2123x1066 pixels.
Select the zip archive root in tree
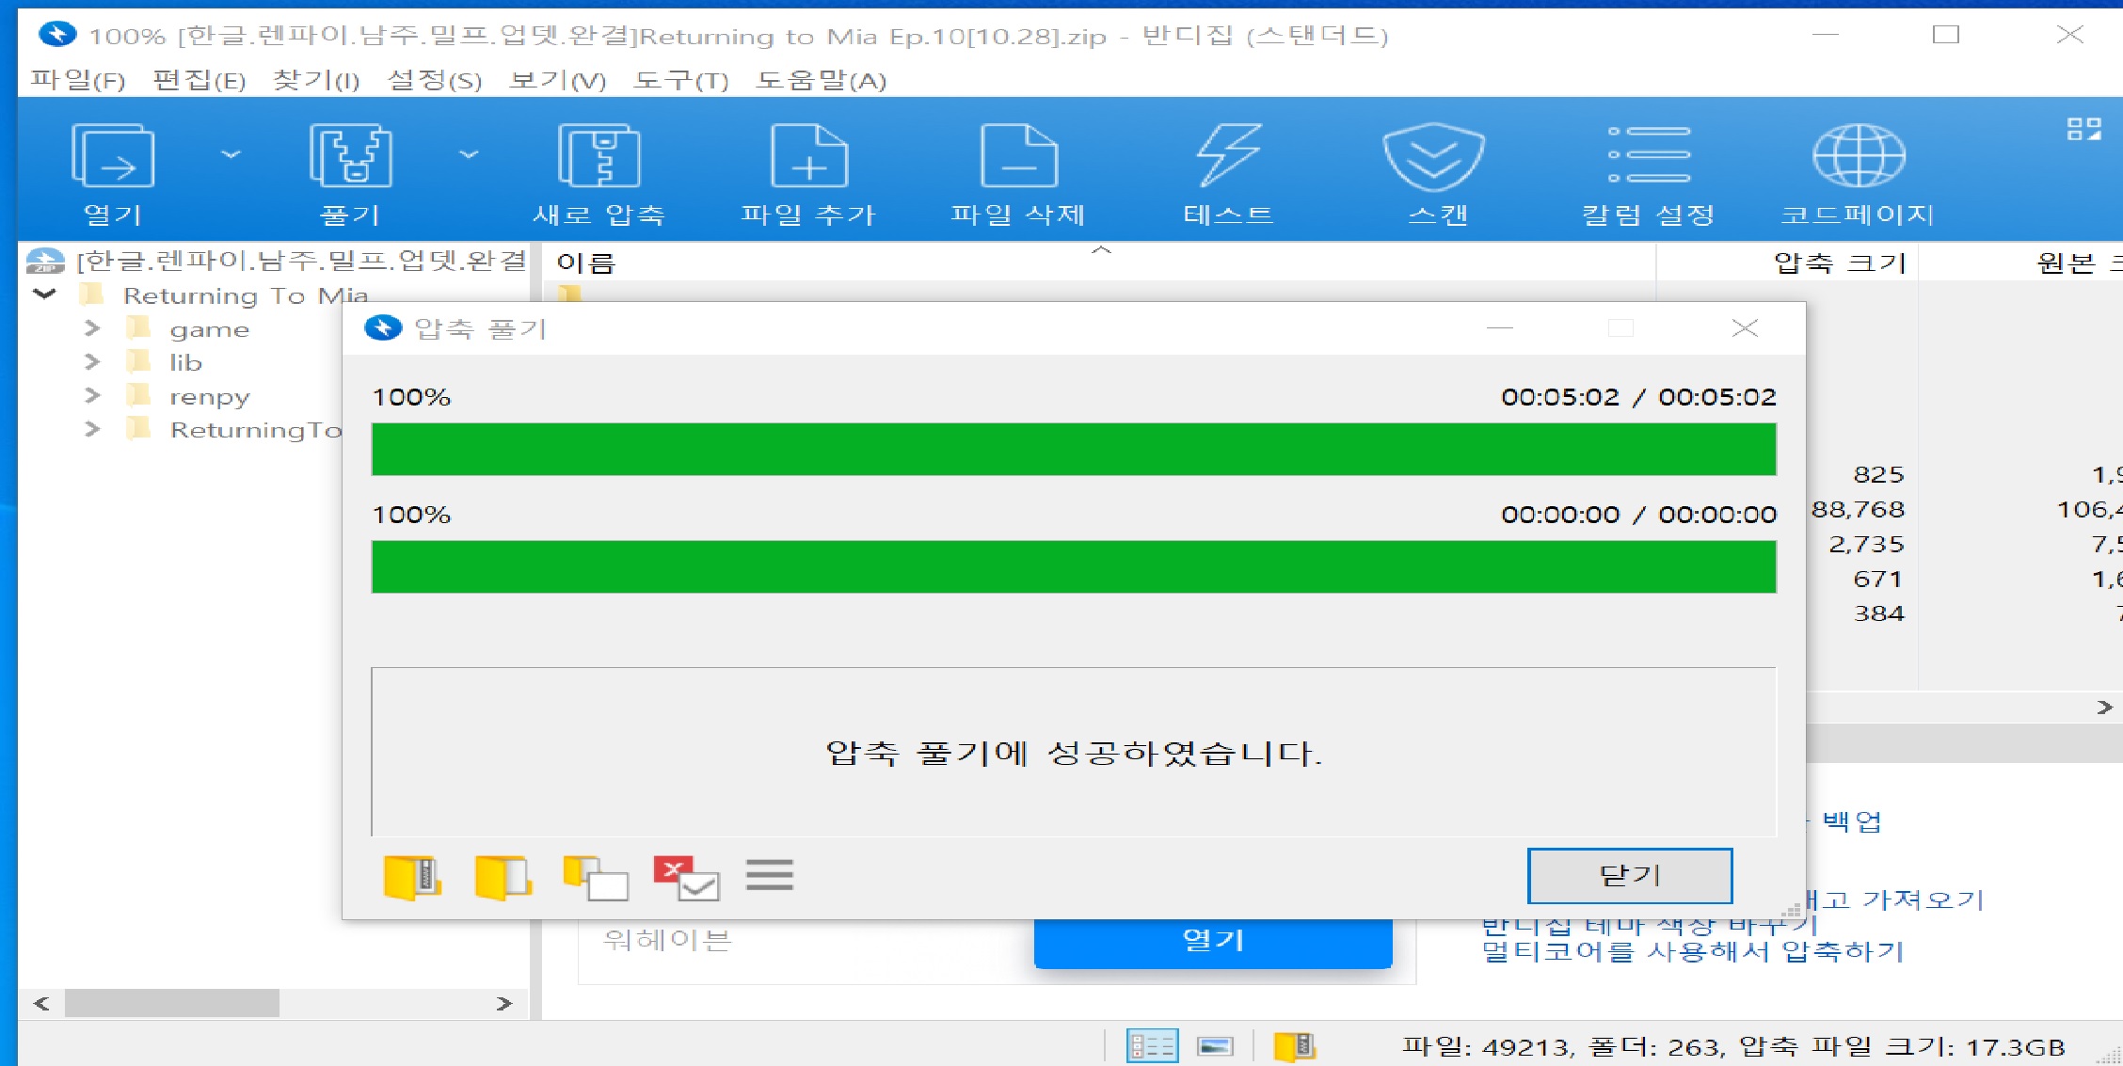click(300, 260)
